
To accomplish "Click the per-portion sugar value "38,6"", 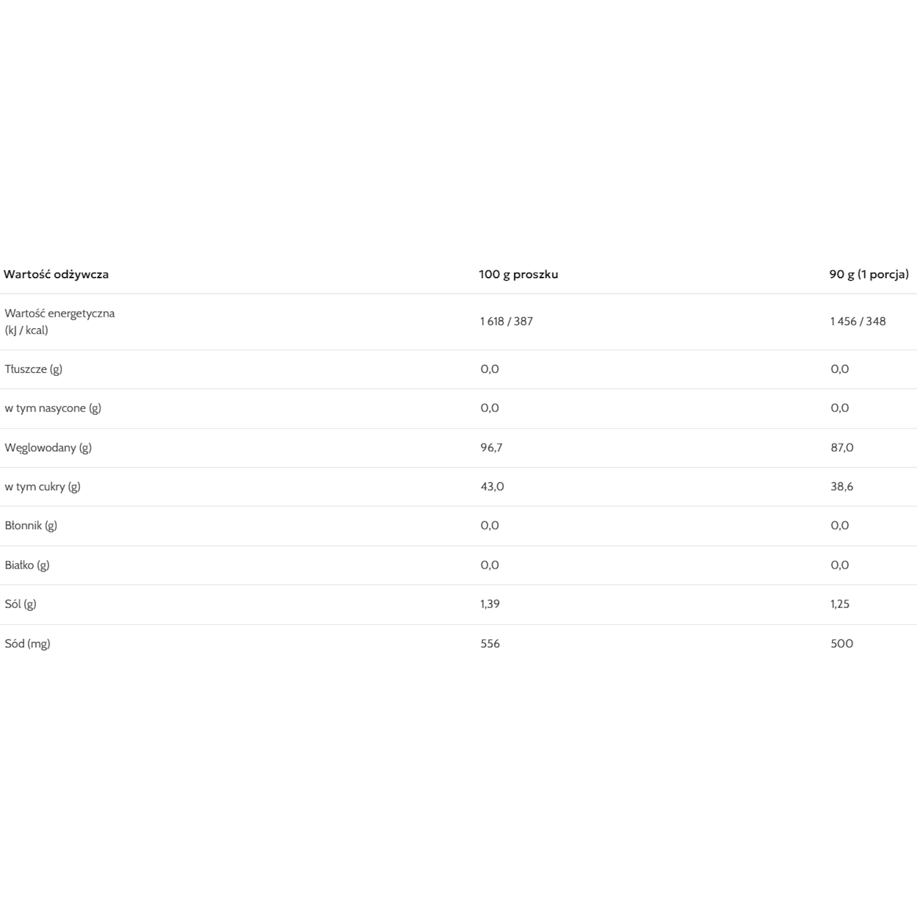I will tap(841, 487).
